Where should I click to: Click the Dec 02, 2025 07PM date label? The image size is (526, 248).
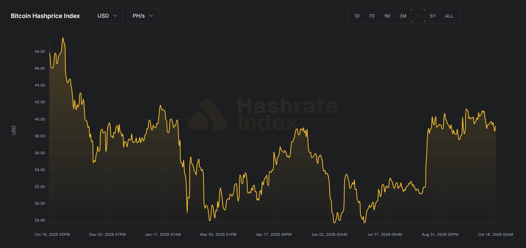(x=108, y=234)
